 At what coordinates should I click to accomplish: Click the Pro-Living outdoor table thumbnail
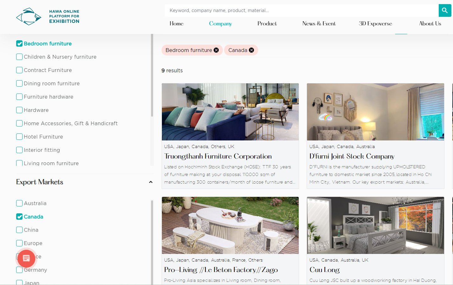pos(230,225)
